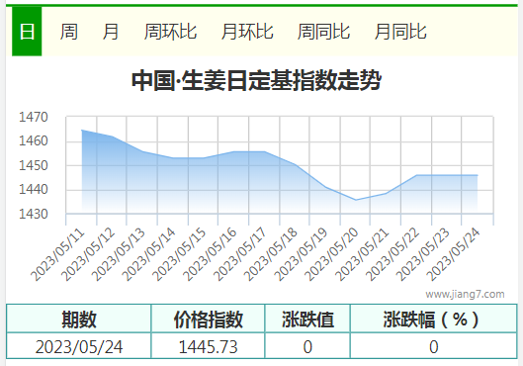Image resolution: width=523 pixels, height=366 pixels.
Task: Click the 2023/05/22 axis date label
Action: point(392,254)
